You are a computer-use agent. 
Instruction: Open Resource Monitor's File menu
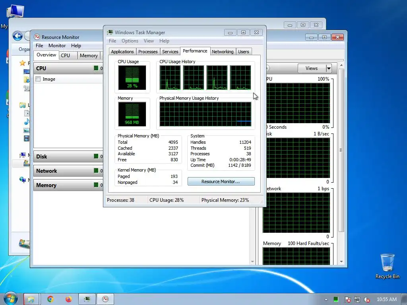39,46
